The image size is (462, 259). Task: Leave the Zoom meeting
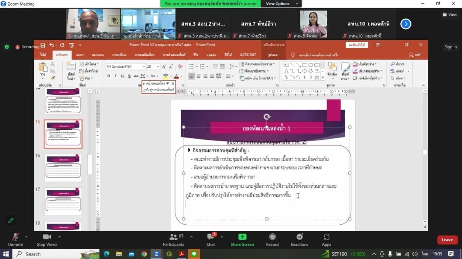click(x=447, y=240)
